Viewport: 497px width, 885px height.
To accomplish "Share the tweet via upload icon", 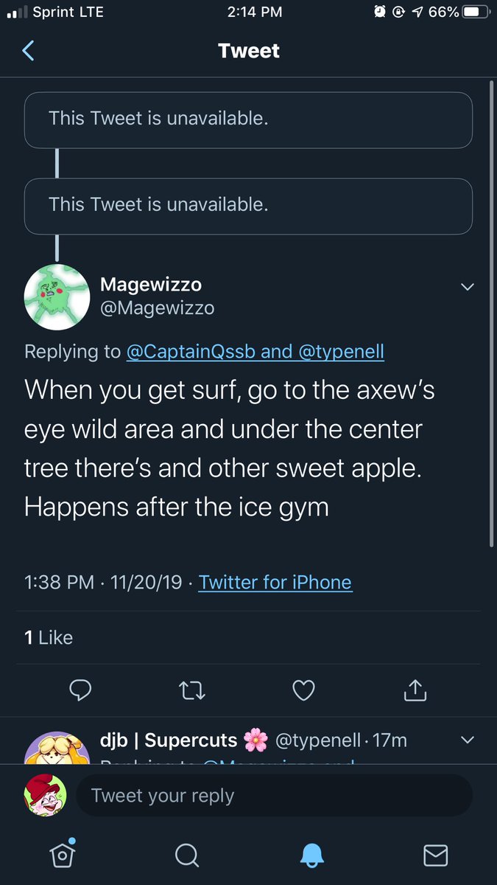I will pyautogui.click(x=415, y=690).
